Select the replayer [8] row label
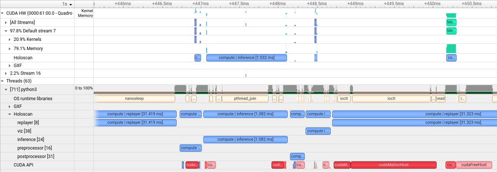The width and height of the screenshot is (497, 172). [28, 123]
